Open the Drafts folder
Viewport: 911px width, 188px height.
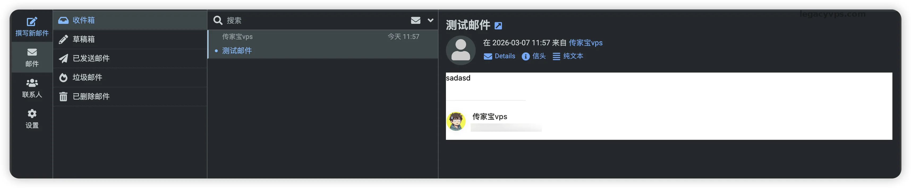[x=83, y=39]
